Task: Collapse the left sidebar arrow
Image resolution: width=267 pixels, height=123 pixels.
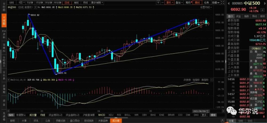Action: 1,61
